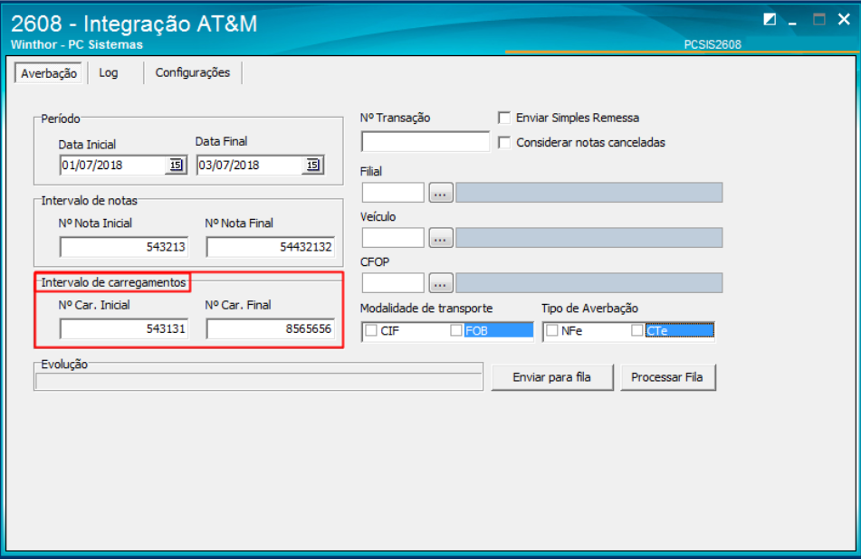
Task: Switch to the Averbação tab
Action: 48,73
